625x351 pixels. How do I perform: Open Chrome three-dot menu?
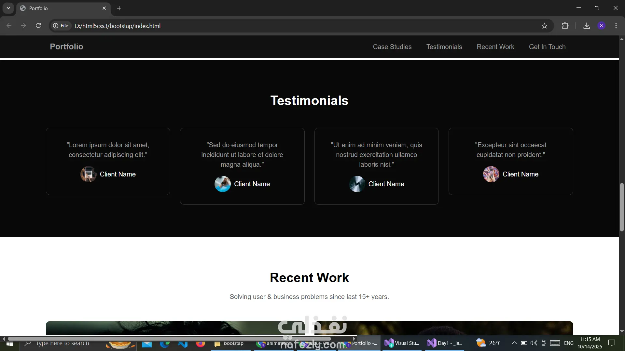[616, 26]
